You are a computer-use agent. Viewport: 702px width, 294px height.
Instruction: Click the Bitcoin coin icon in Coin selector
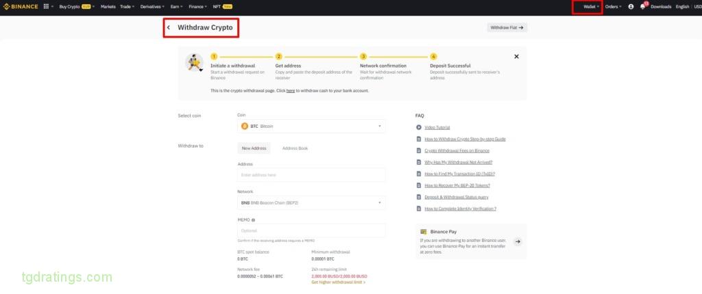[x=245, y=126]
